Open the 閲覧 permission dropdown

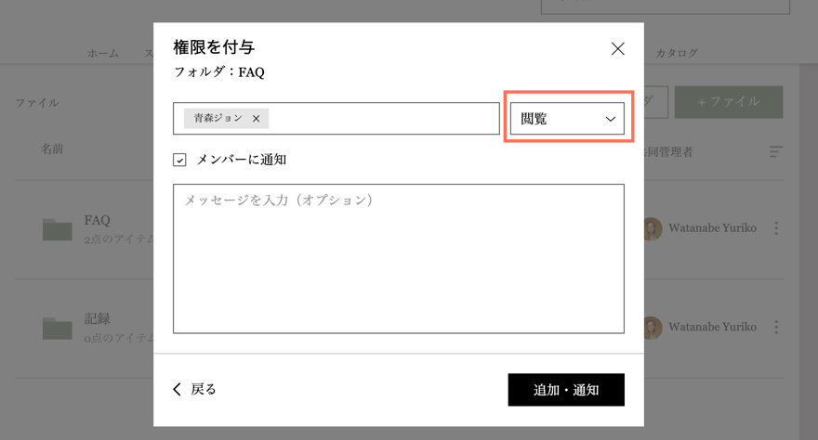(x=567, y=119)
